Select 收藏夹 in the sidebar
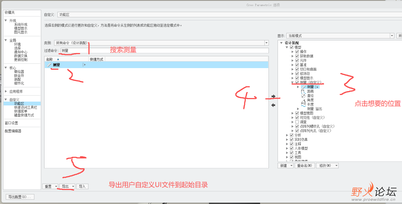The width and height of the screenshot is (402, 204). pos(10,13)
